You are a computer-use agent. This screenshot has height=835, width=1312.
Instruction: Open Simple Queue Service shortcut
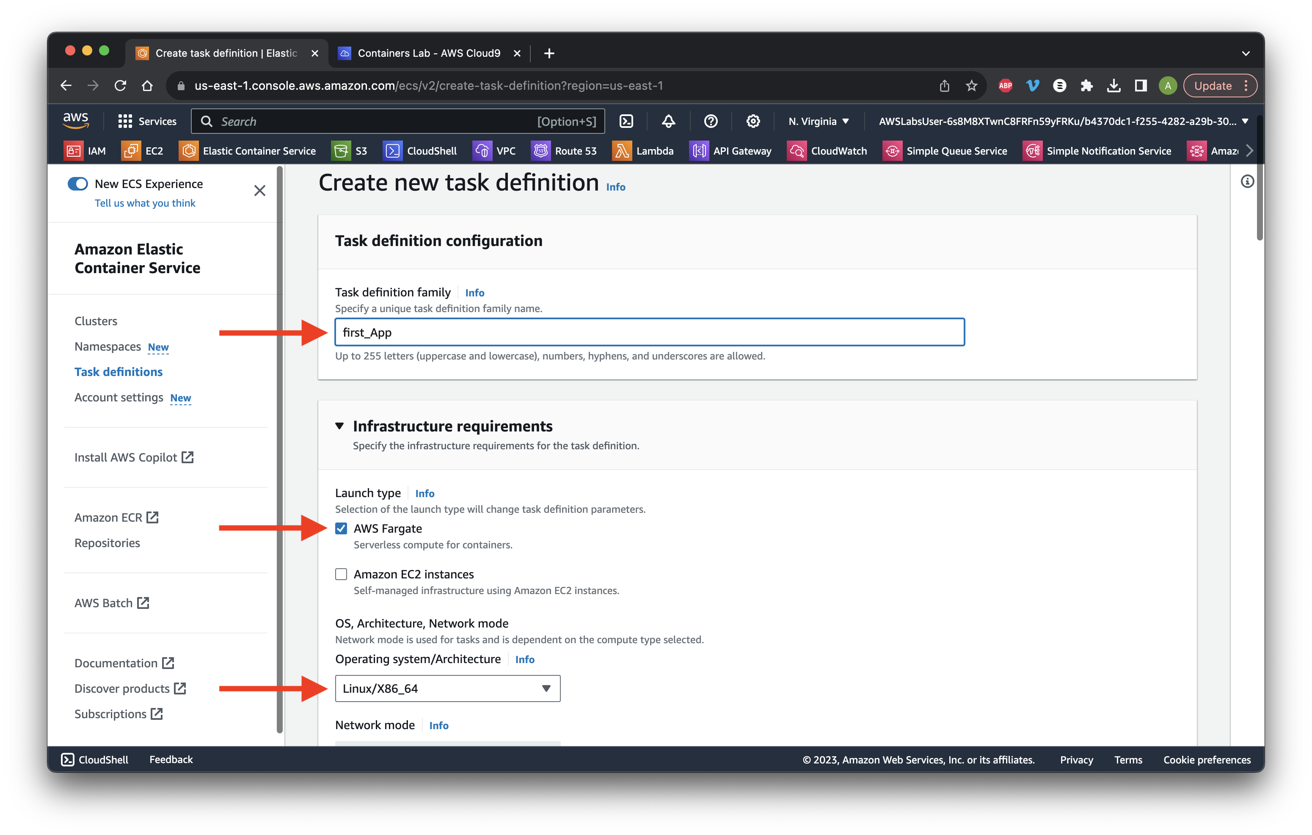click(x=945, y=151)
